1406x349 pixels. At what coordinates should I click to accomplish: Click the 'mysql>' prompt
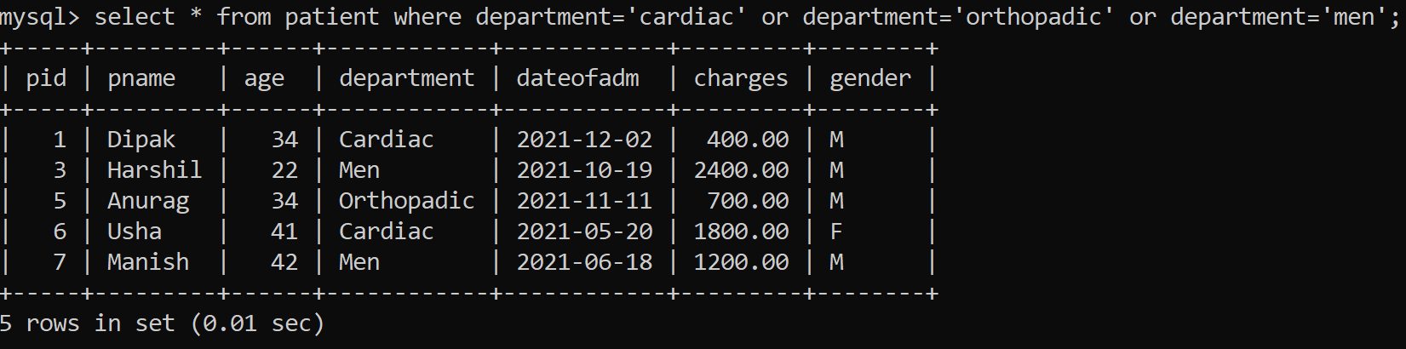tap(39, 18)
